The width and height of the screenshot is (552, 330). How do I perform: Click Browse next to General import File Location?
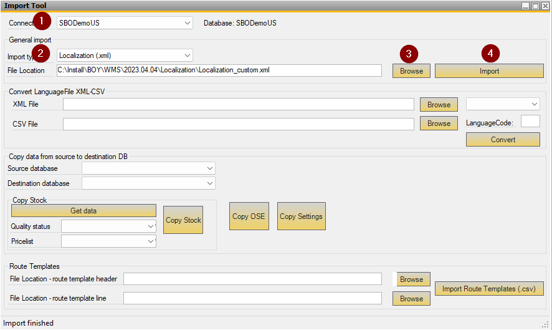tap(411, 71)
